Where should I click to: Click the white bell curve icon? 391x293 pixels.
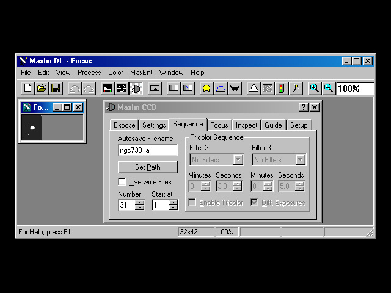coord(254,89)
